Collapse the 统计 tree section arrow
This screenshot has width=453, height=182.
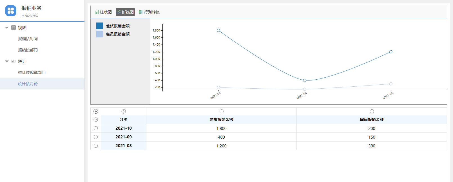coord(7,61)
